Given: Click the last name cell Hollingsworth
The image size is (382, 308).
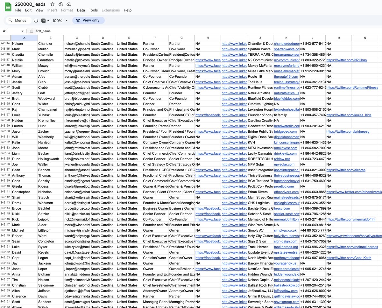Looking at the screenshot, I should pyautogui.click(x=50, y=159).
